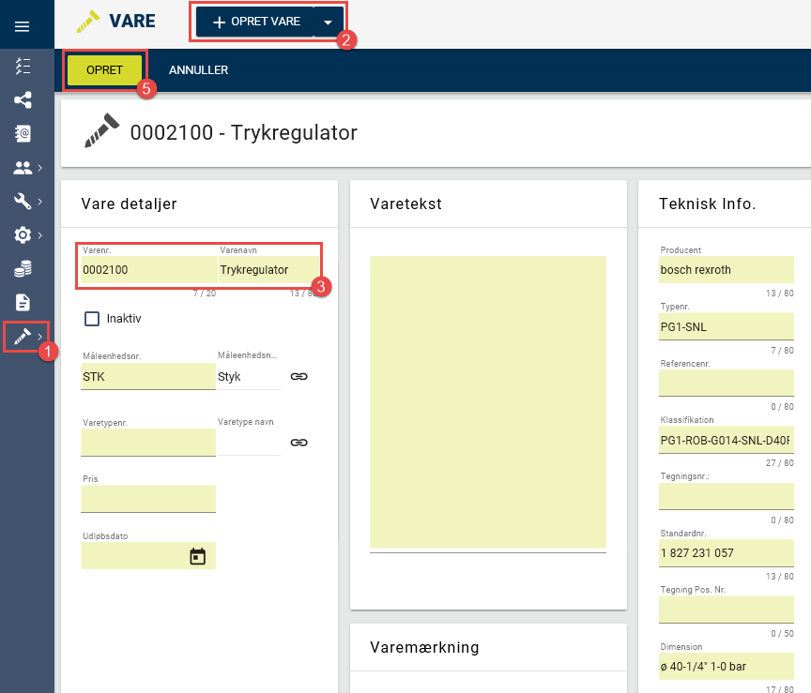Click the empty Tegningsnr. field

tap(727, 496)
